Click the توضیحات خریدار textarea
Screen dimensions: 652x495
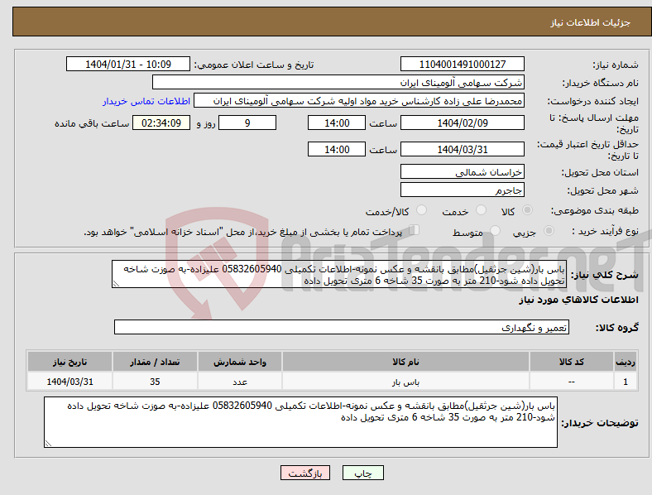[300, 422]
